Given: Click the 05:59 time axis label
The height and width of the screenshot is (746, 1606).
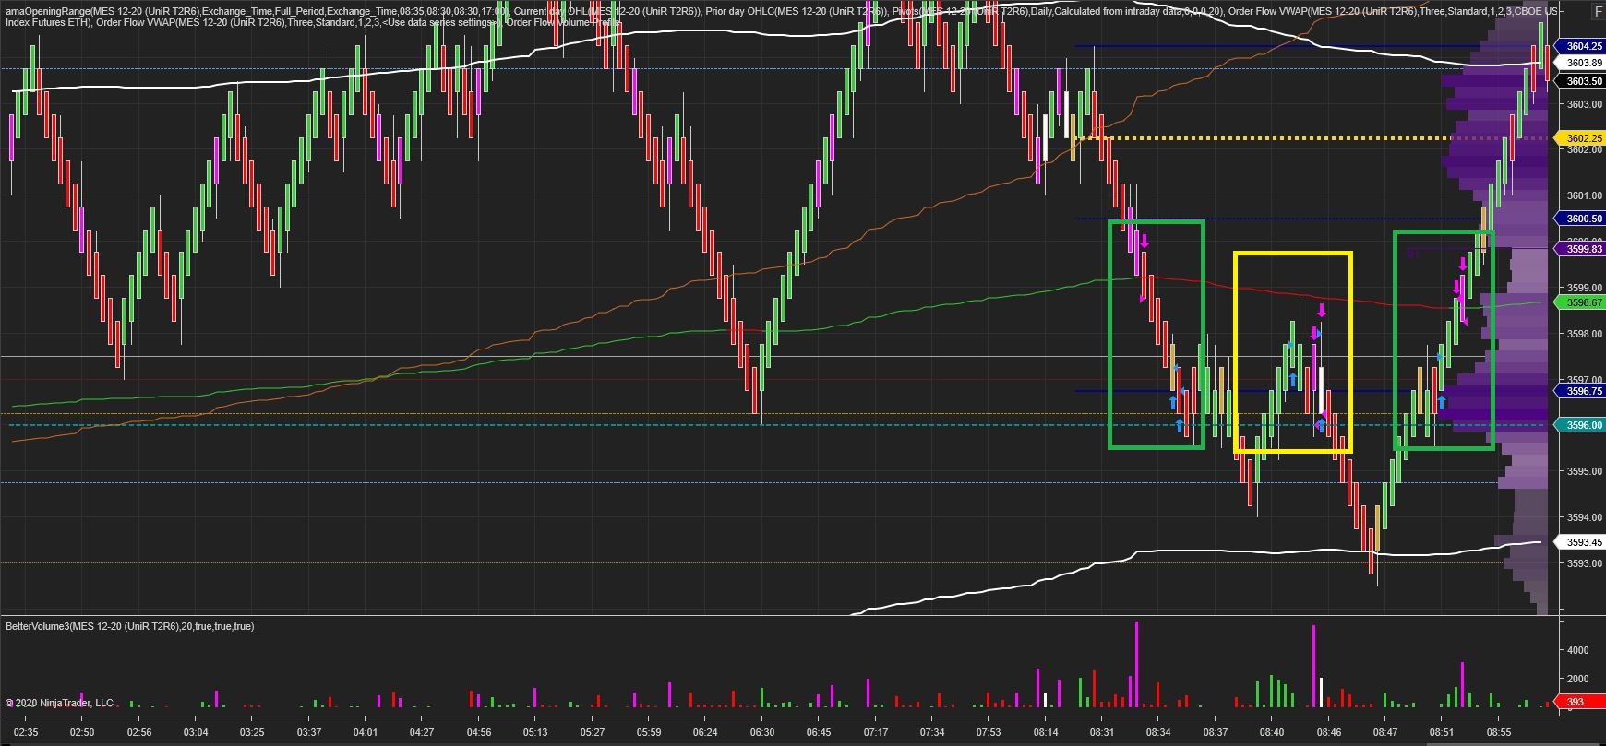Looking at the screenshot, I should point(649,732).
